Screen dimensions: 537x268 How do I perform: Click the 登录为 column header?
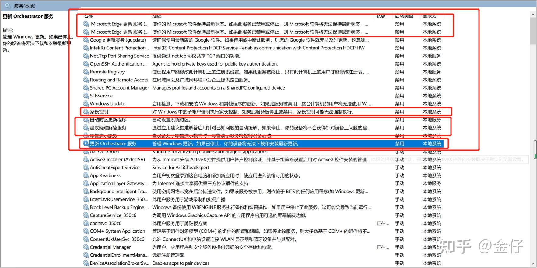(430, 16)
